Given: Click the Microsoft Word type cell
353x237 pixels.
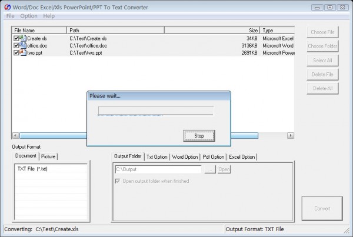Looking at the screenshot, I should click(x=278, y=46).
